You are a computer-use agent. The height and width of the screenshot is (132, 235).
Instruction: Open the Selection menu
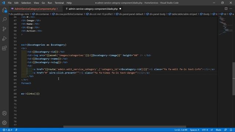coord(26,3)
